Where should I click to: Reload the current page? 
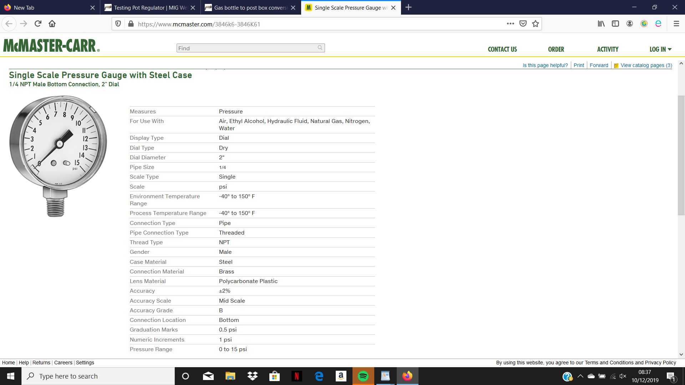[38, 24]
